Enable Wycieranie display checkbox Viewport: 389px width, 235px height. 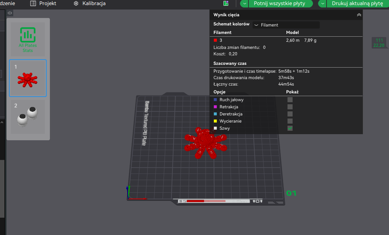click(x=290, y=121)
